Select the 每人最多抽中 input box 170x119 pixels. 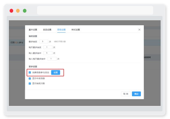pyautogui.click(x=48, y=53)
